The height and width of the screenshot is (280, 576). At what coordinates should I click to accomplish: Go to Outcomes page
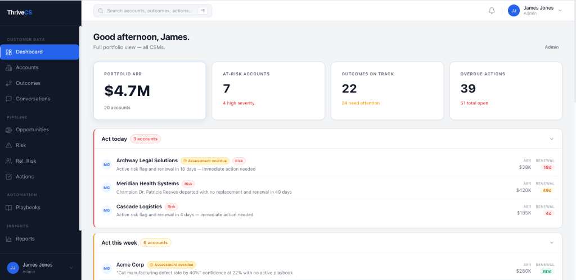(x=40, y=83)
